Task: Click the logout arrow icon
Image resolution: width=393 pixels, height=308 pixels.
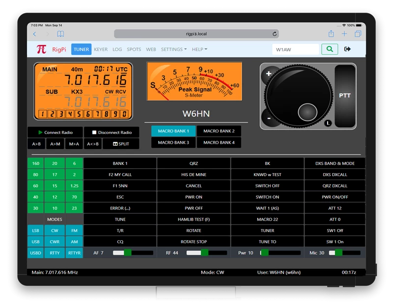Action: click(x=348, y=49)
